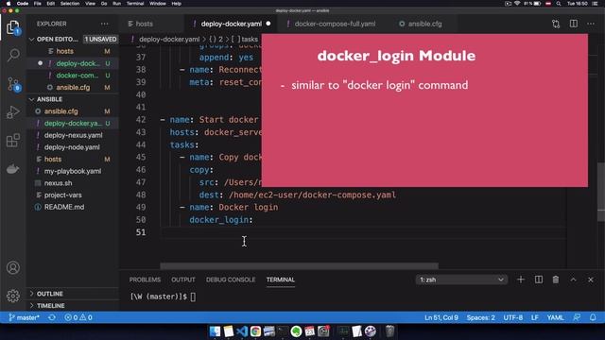
Task: Open Google Chrome from the Dock
Action: (255, 331)
